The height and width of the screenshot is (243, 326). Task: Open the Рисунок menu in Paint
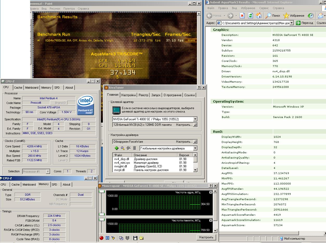55,9
